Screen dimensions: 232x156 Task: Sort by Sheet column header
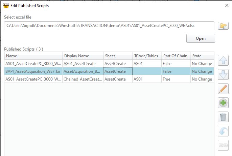click(118, 56)
